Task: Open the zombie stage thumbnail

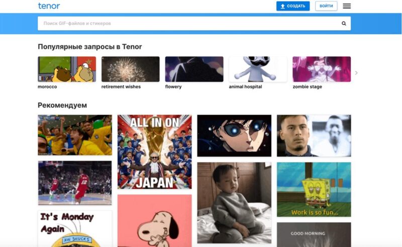Action: tap(322, 69)
